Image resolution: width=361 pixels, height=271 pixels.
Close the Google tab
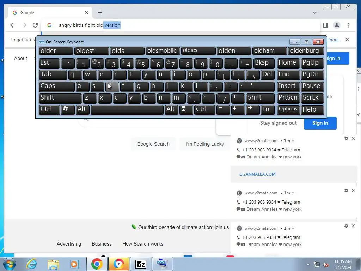(87, 13)
